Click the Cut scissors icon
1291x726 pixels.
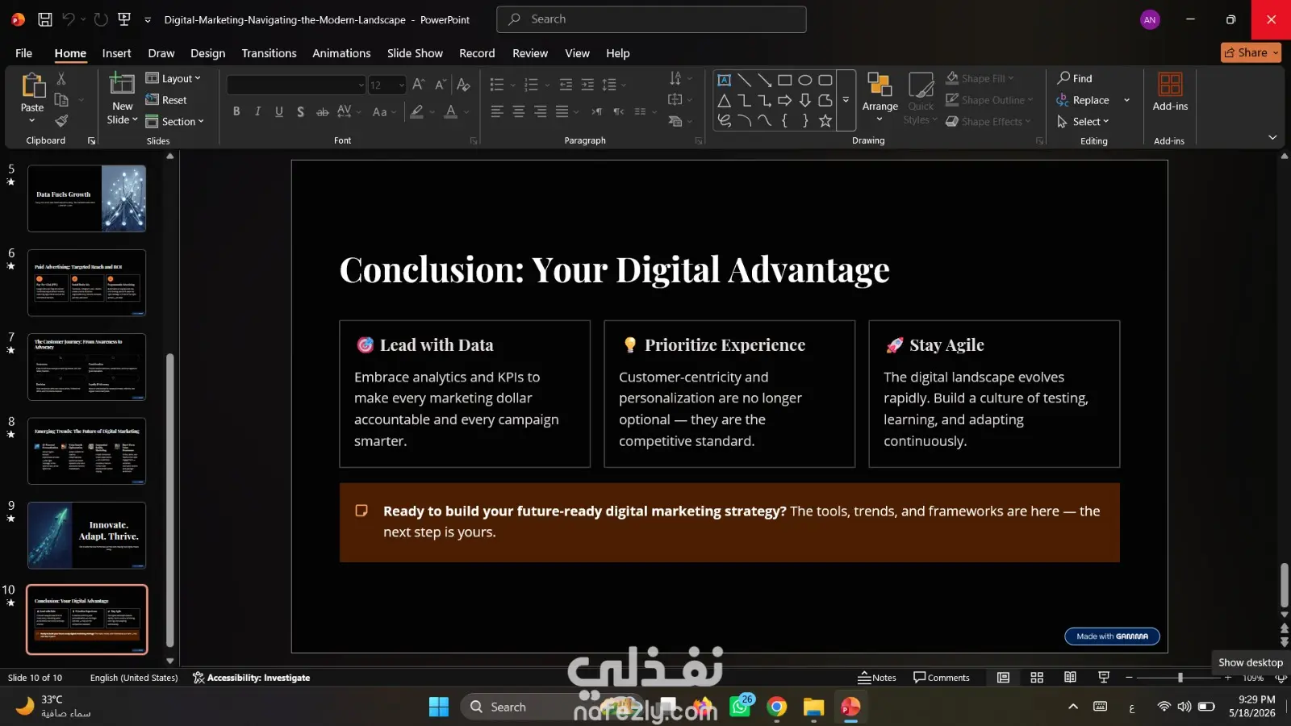point(61,79)
